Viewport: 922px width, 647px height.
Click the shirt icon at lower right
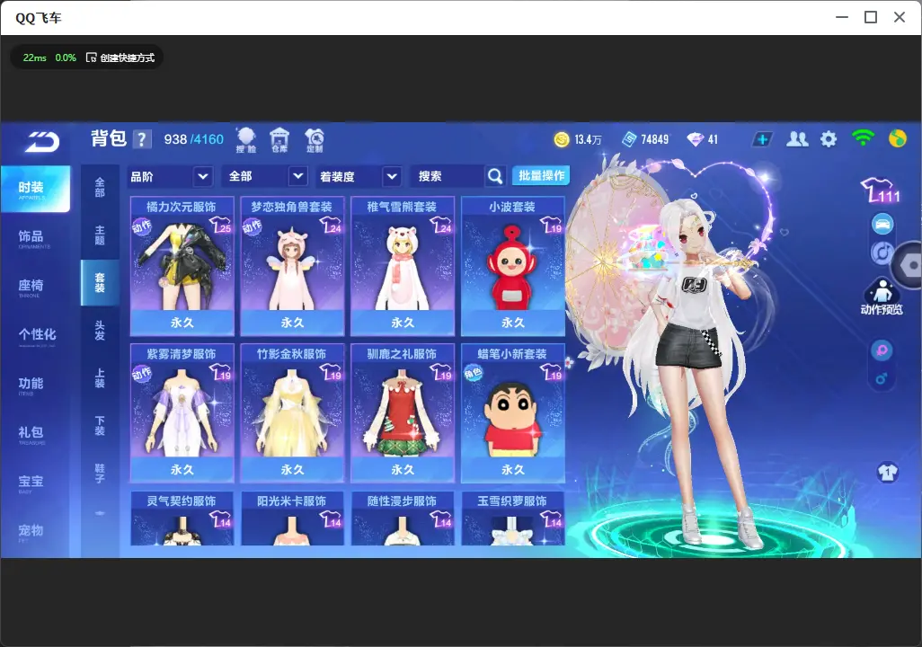click(888, 473)
